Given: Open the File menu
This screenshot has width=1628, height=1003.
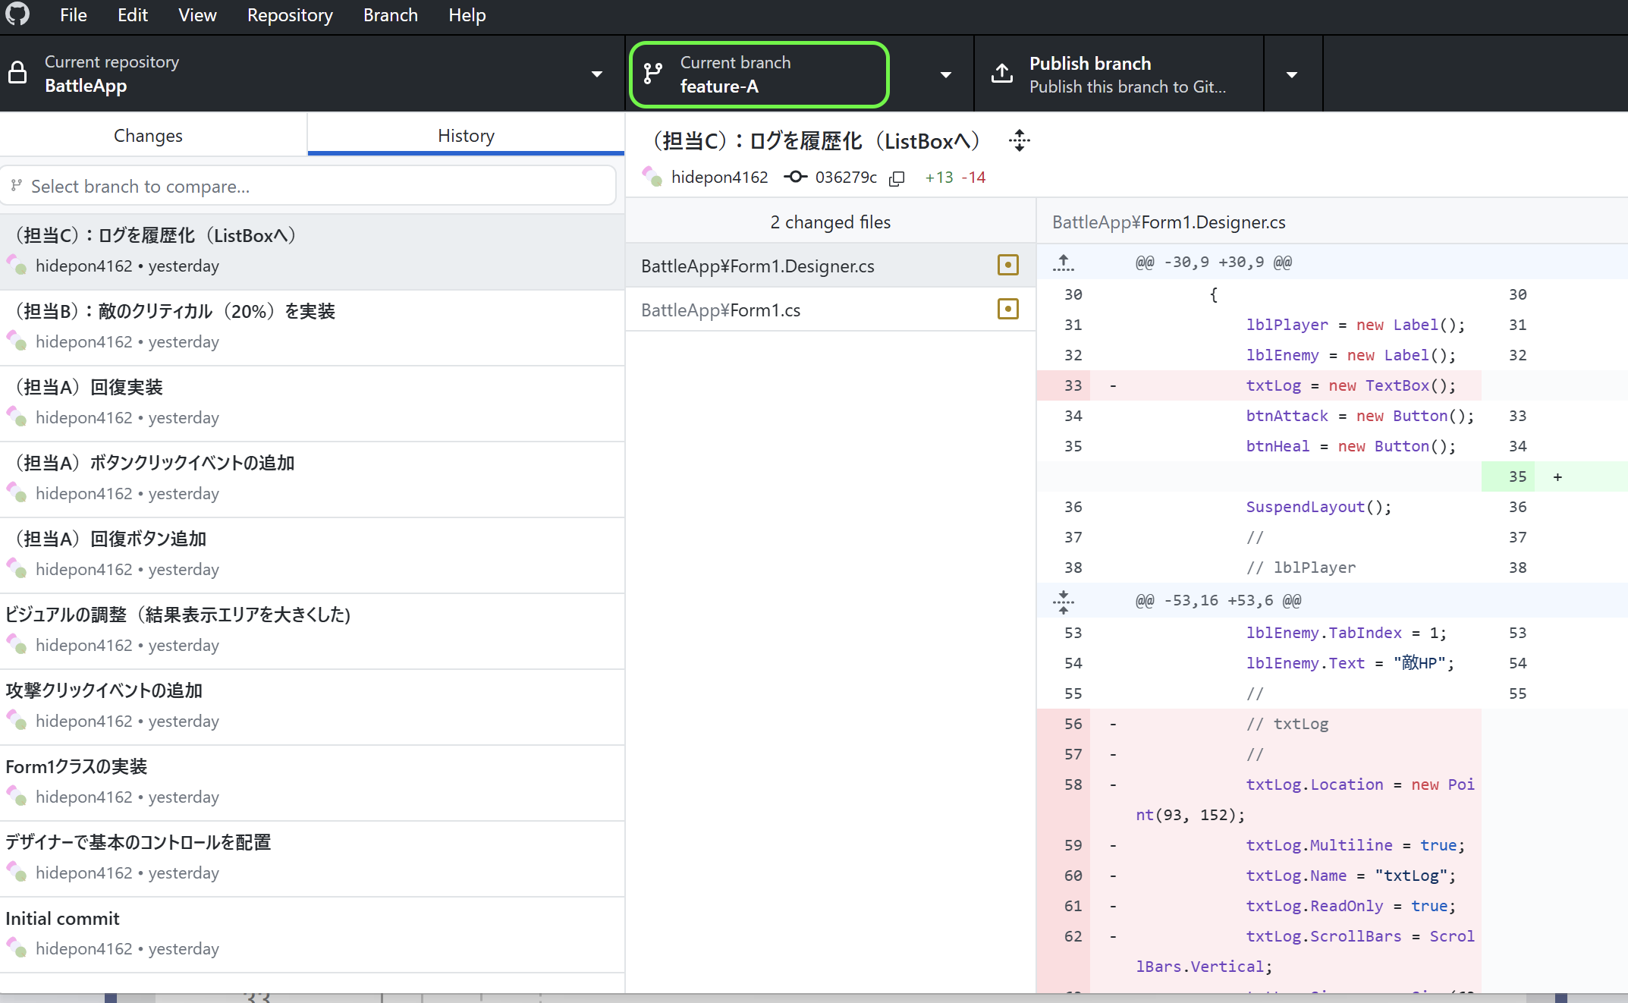Looking at the screenshot, I should [74, 15].
